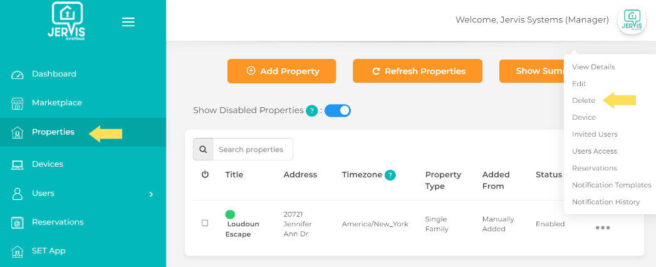Open Notification Templates menu entry
Viewport: 656px width, 267px height.
point(612,185)
